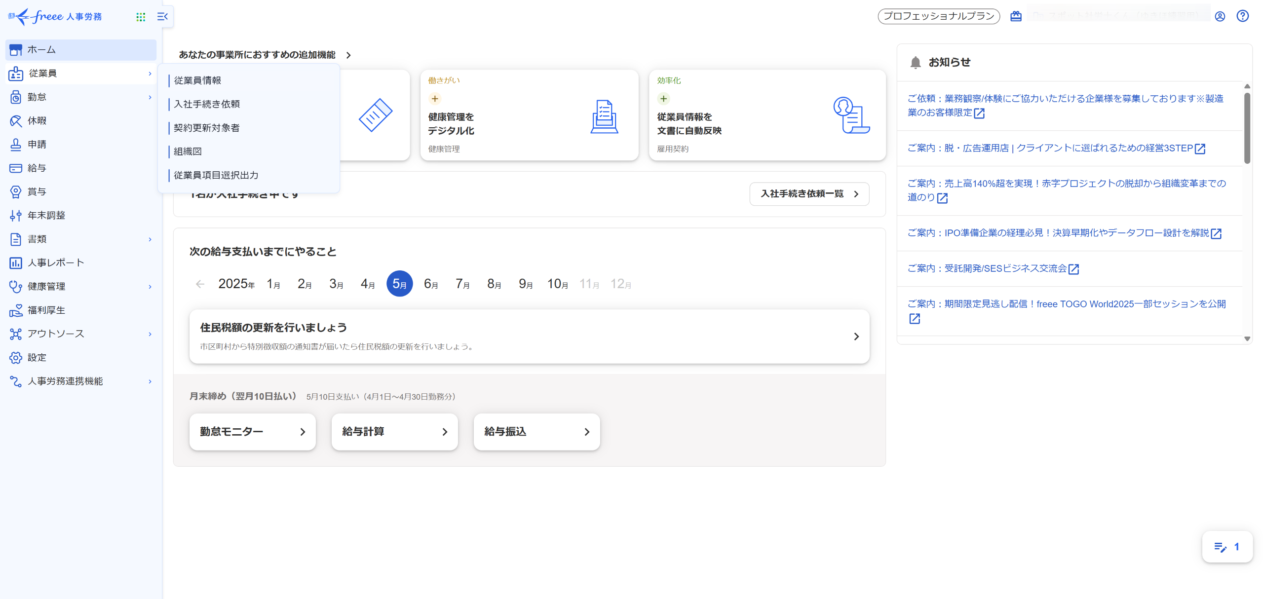Open the user account profile icon
1263x599 pixels.
(1220, 16)
